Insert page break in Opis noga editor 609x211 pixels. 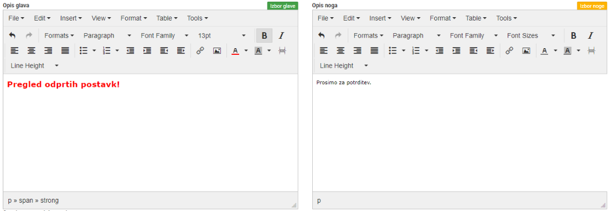click(x=591, y=50)
